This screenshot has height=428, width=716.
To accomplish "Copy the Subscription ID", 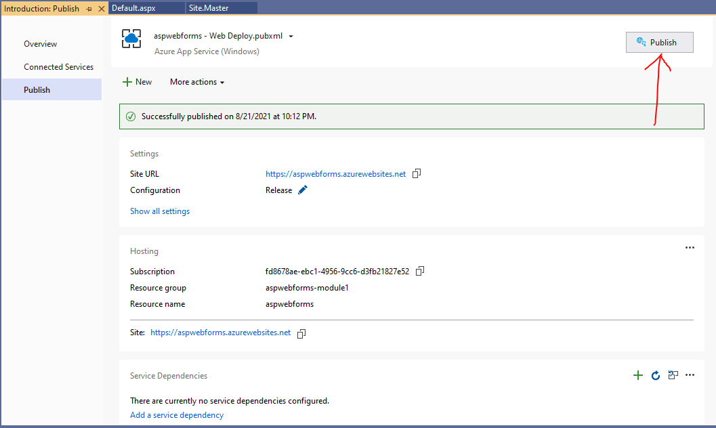I will pos(420,271).
